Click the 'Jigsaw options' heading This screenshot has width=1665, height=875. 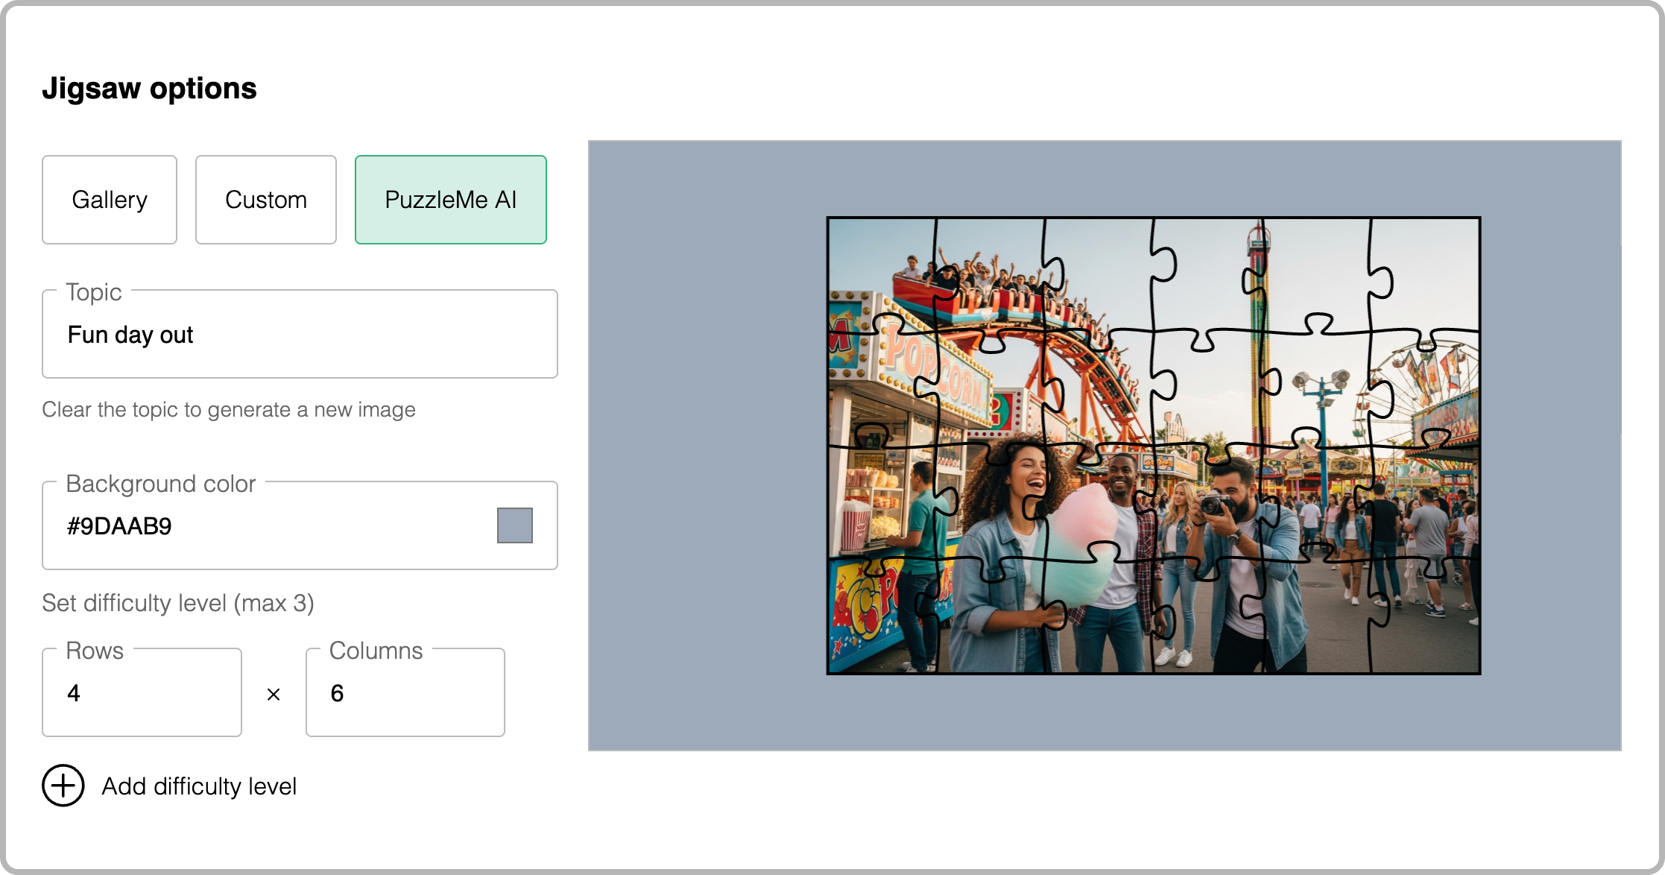click(149, 88)
